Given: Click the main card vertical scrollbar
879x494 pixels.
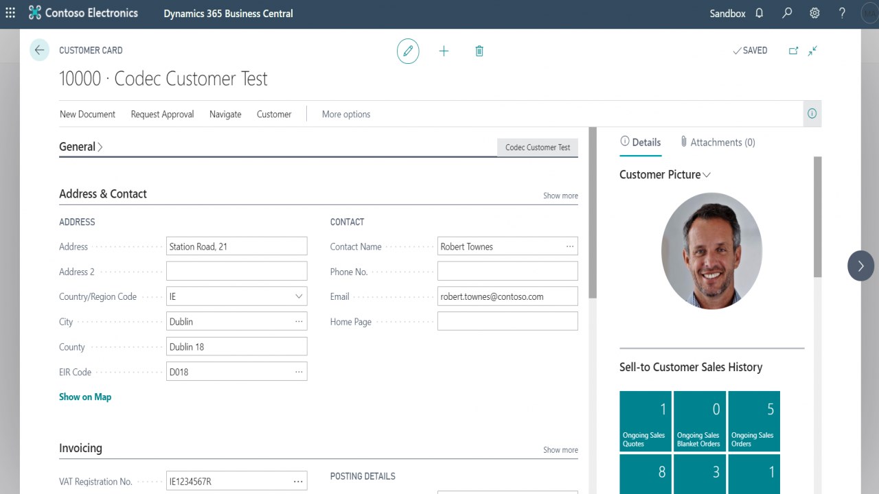Looking at the screenshot, I should pyautogui.click(x=593, y=213).
